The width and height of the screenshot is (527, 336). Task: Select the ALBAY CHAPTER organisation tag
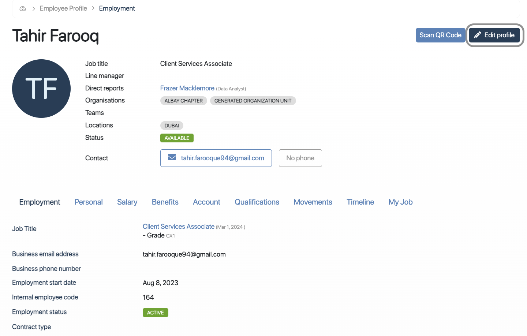click(183, 101)
